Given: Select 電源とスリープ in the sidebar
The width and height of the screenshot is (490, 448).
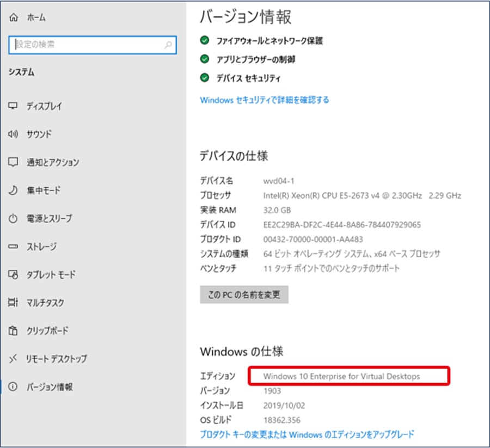Looking at the screenshot, I should tap(50, 218).
